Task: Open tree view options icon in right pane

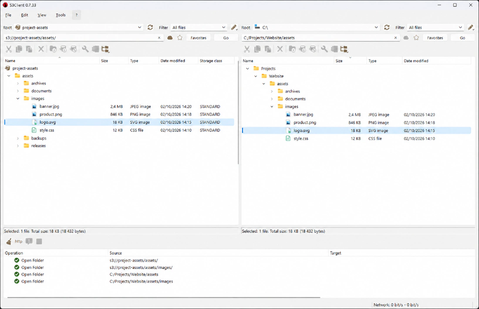Action: (x=344, y=49)
